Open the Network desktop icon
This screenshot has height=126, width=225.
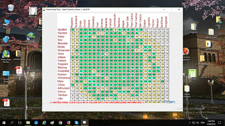(x=6, y=41)
